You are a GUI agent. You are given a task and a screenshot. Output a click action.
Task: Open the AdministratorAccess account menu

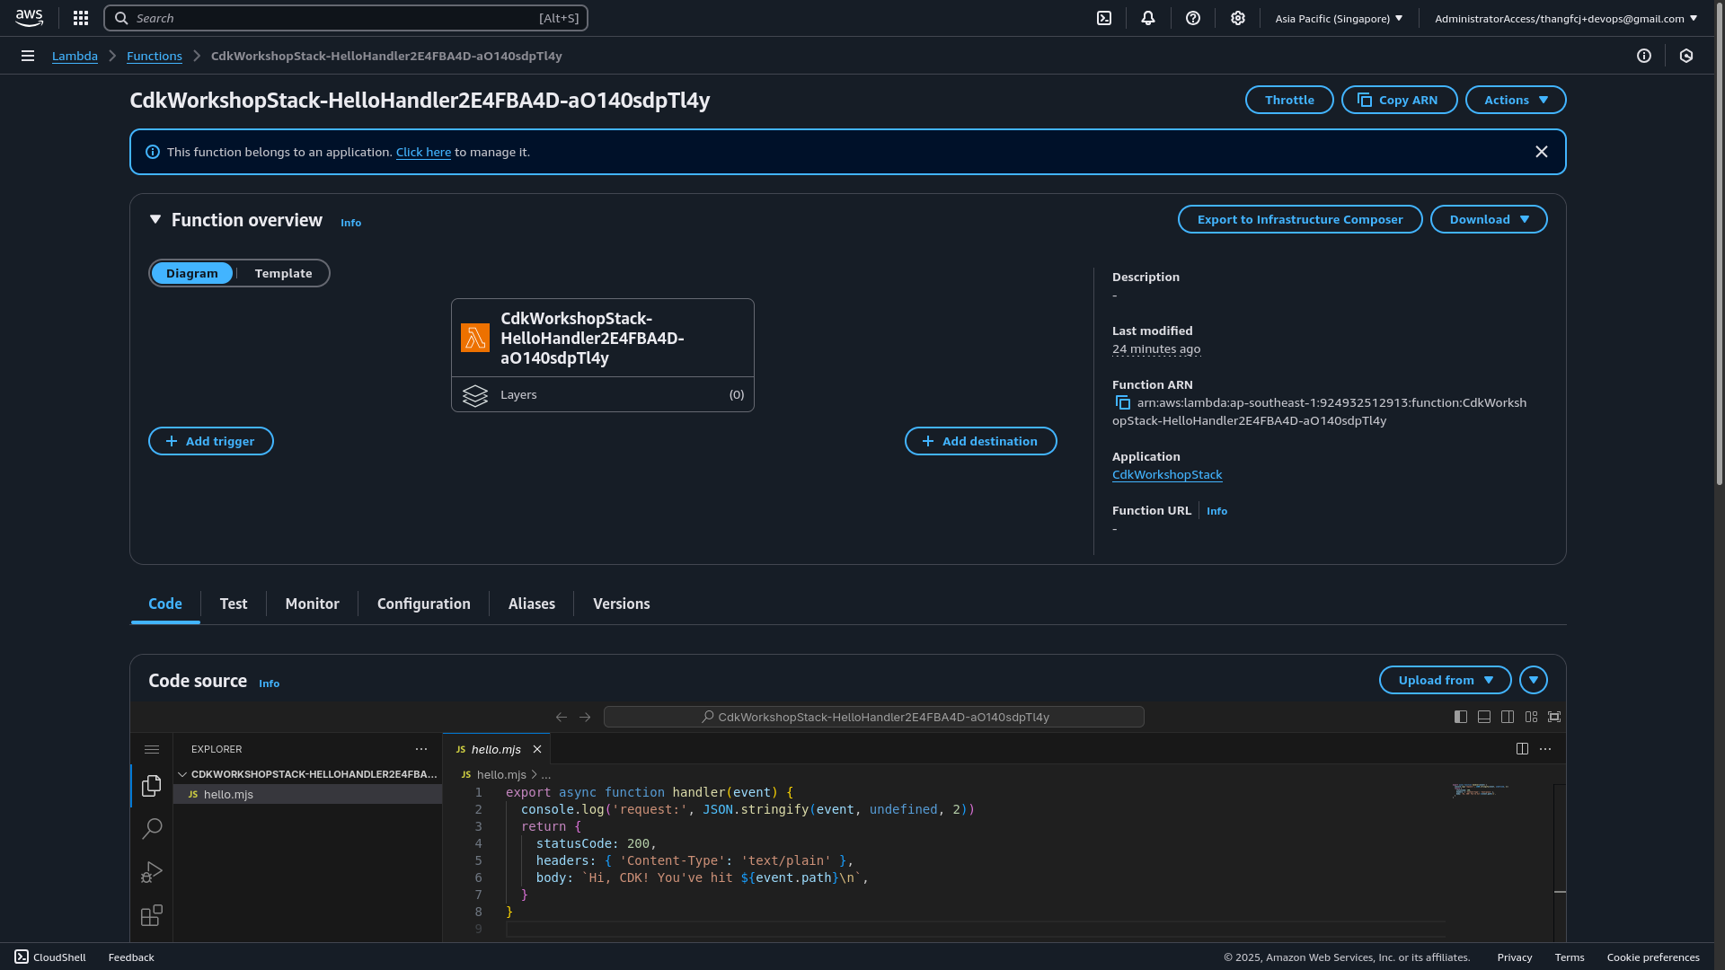pos(1566,18)
